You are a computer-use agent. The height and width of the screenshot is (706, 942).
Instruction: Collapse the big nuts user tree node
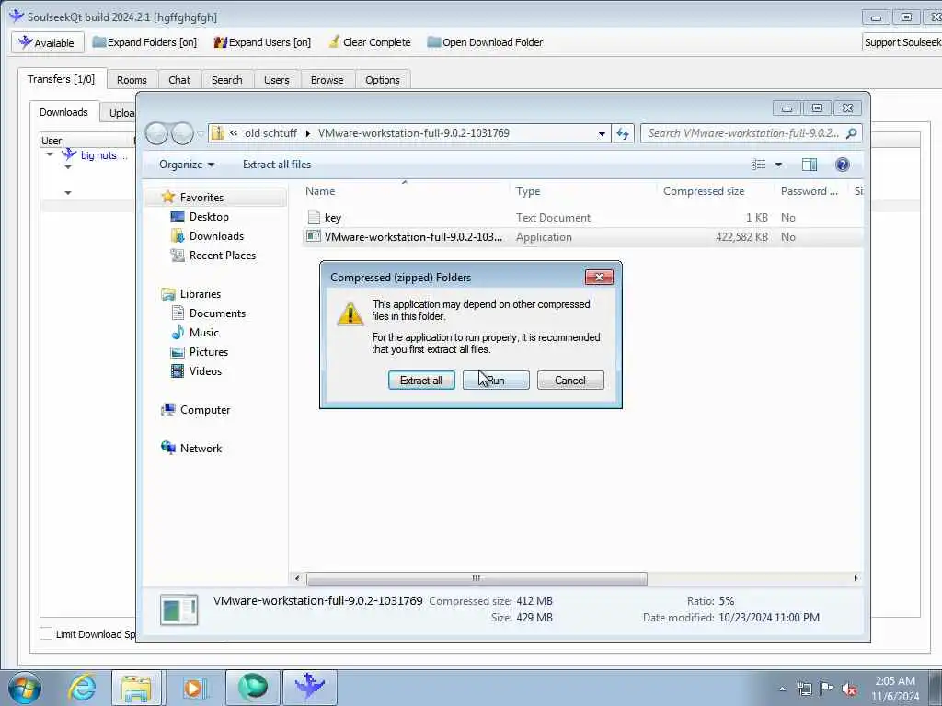(50, 154)
